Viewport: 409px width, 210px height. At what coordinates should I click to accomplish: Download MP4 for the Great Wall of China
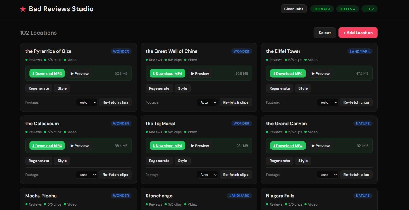[167, 73]
